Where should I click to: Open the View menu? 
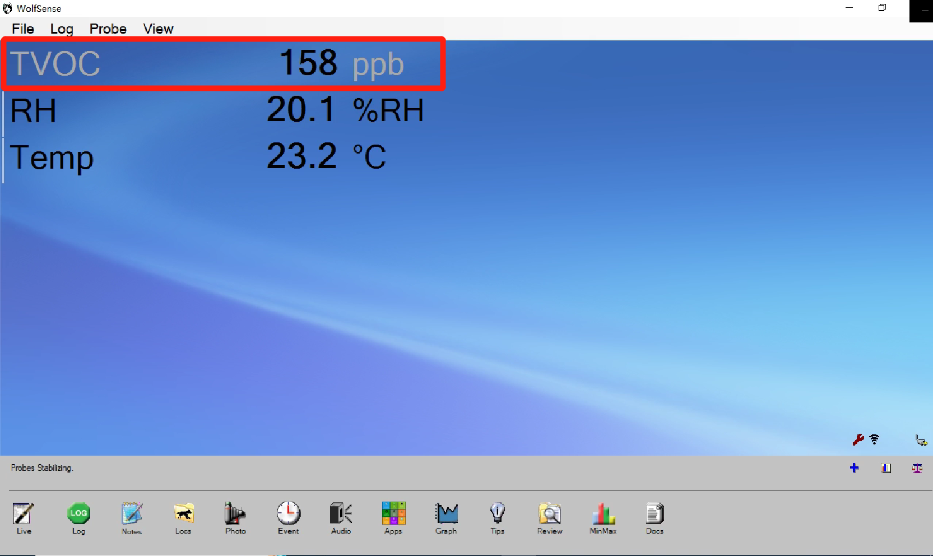click(158, 29)
